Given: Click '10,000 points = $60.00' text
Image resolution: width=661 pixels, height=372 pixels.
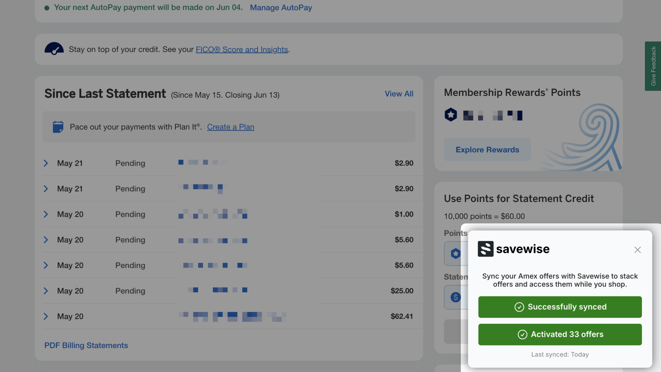Looking at the screenshot, I should (484, 216).
